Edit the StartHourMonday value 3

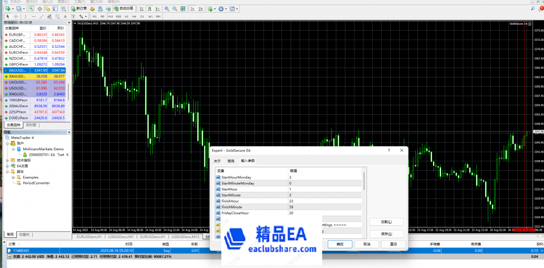tap(325, 177)
